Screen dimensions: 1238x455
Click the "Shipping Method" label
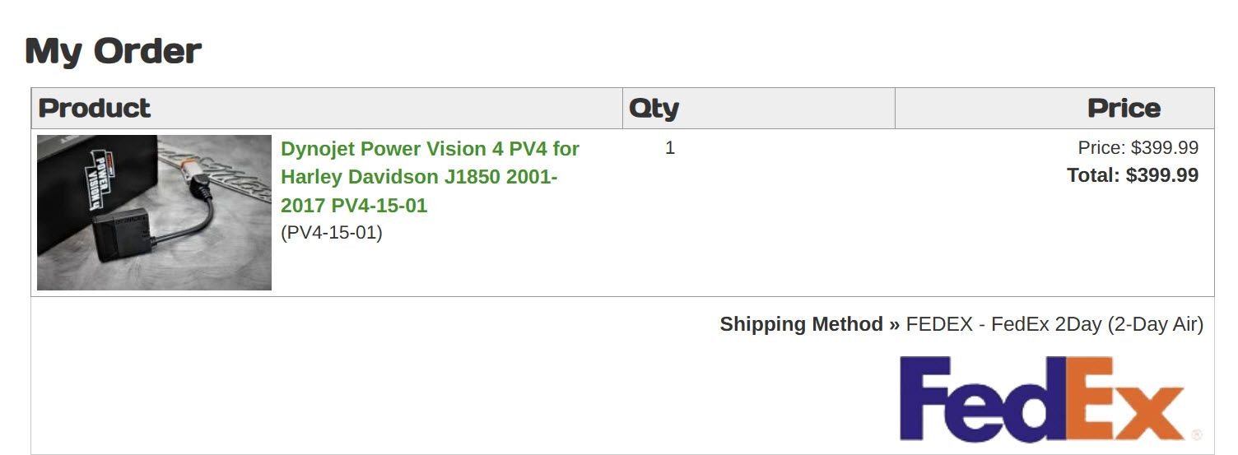click(801, 324)
